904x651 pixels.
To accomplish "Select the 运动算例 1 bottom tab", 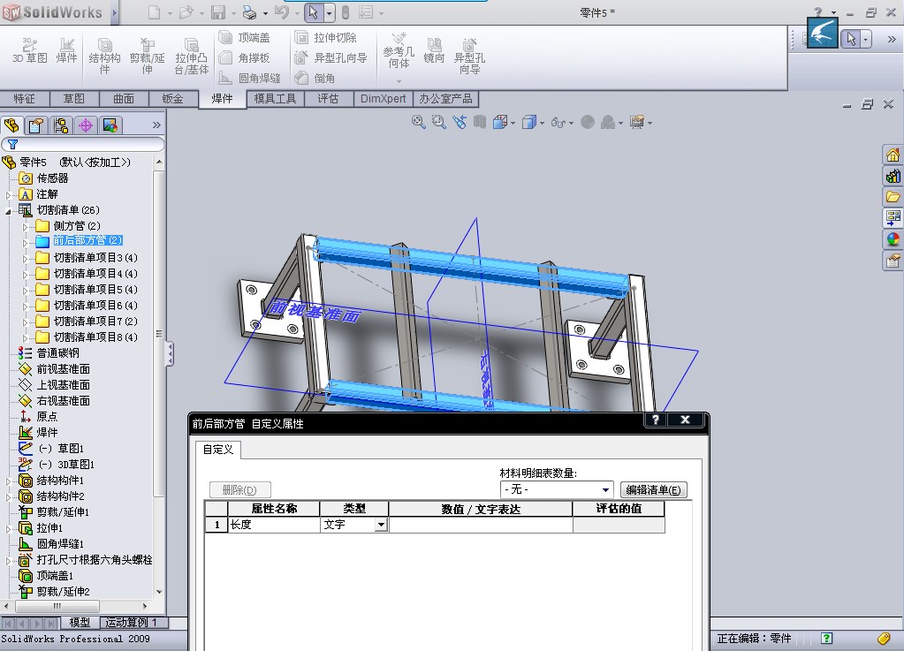I will pyautogui.click(x=133, y=623).
